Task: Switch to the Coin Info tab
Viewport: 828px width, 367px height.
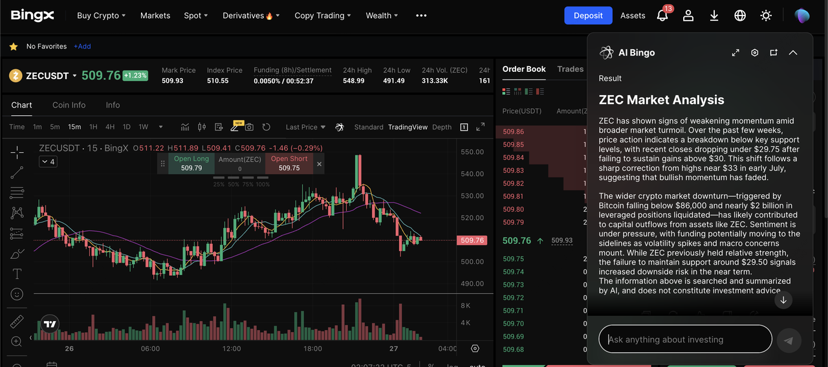Action: pyautogui.click(x=69, y=105)
